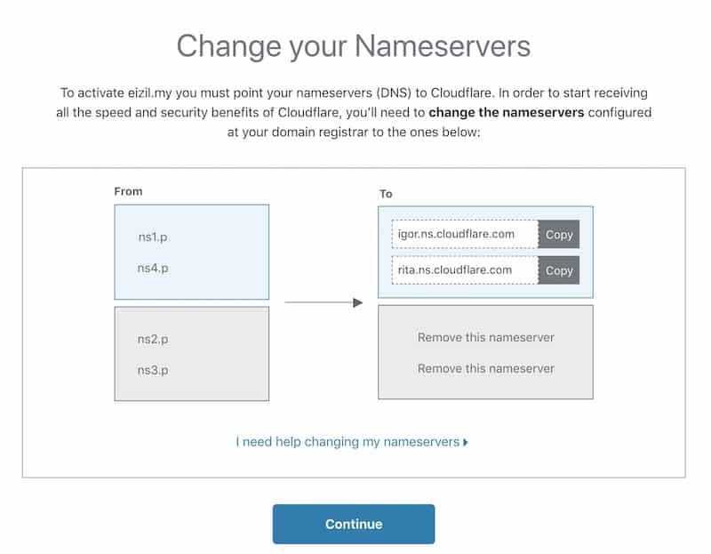Screen dimensions: 711x554
Task: Copy the rita.ns.cloudflare.com nameserver
Action: click(559, 270)
